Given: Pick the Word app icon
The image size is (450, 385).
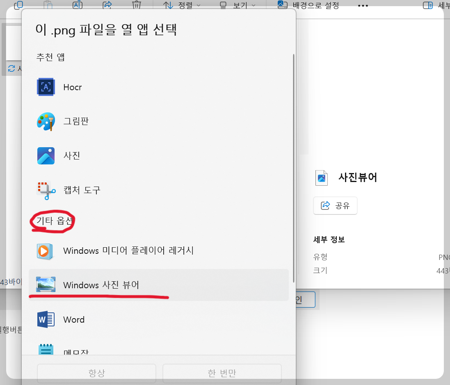Looking at the screenshot, I should click(46, 319).
